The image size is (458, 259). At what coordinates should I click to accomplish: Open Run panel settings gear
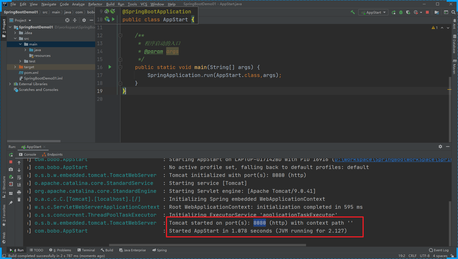(440, 147)
